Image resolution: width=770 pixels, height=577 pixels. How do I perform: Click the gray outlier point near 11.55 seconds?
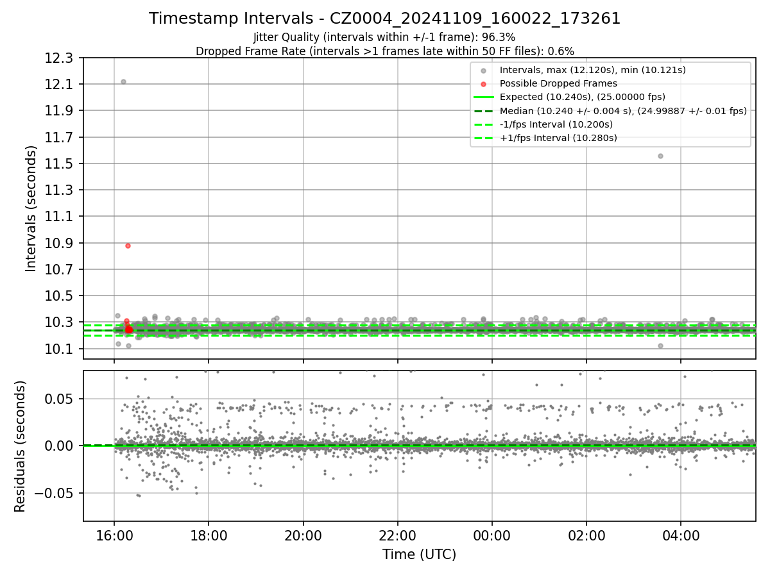click(x=660, y=156)
